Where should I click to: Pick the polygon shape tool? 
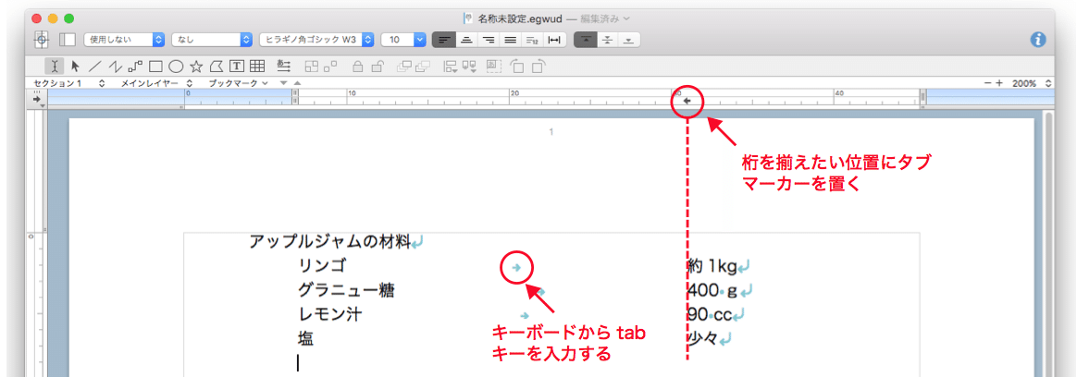pos(217,67)
